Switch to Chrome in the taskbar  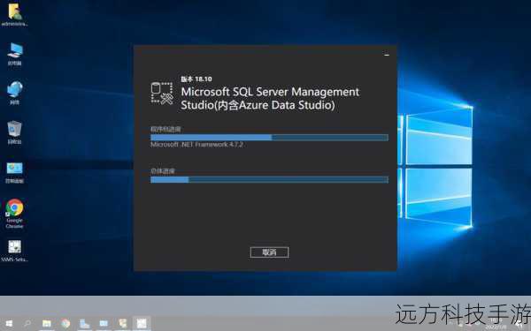click(x=65, y=324)
